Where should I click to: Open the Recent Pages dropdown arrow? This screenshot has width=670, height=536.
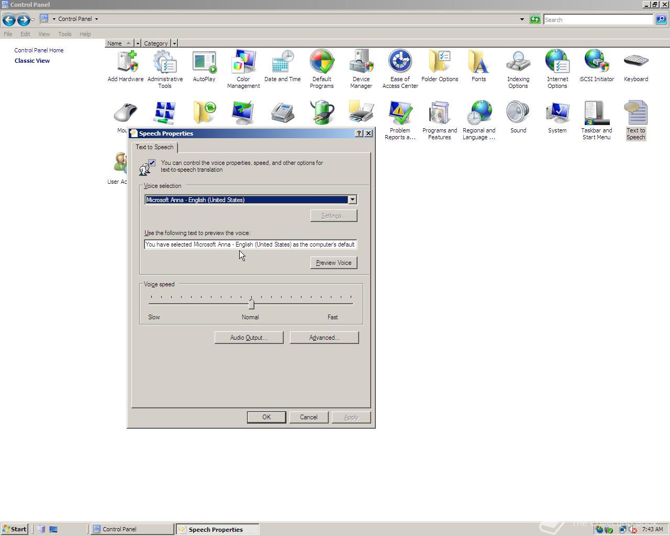(x=33, y=20)
